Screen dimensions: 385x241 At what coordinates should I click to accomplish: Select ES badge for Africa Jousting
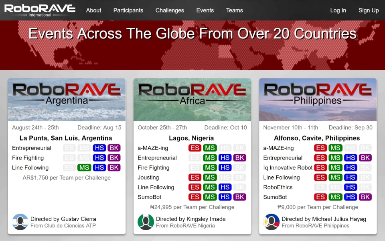click(195, 177)
